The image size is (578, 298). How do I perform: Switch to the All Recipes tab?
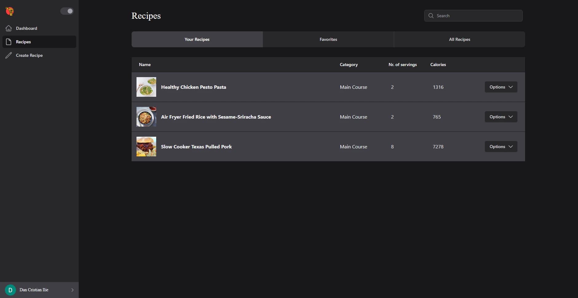pos(459,39)
